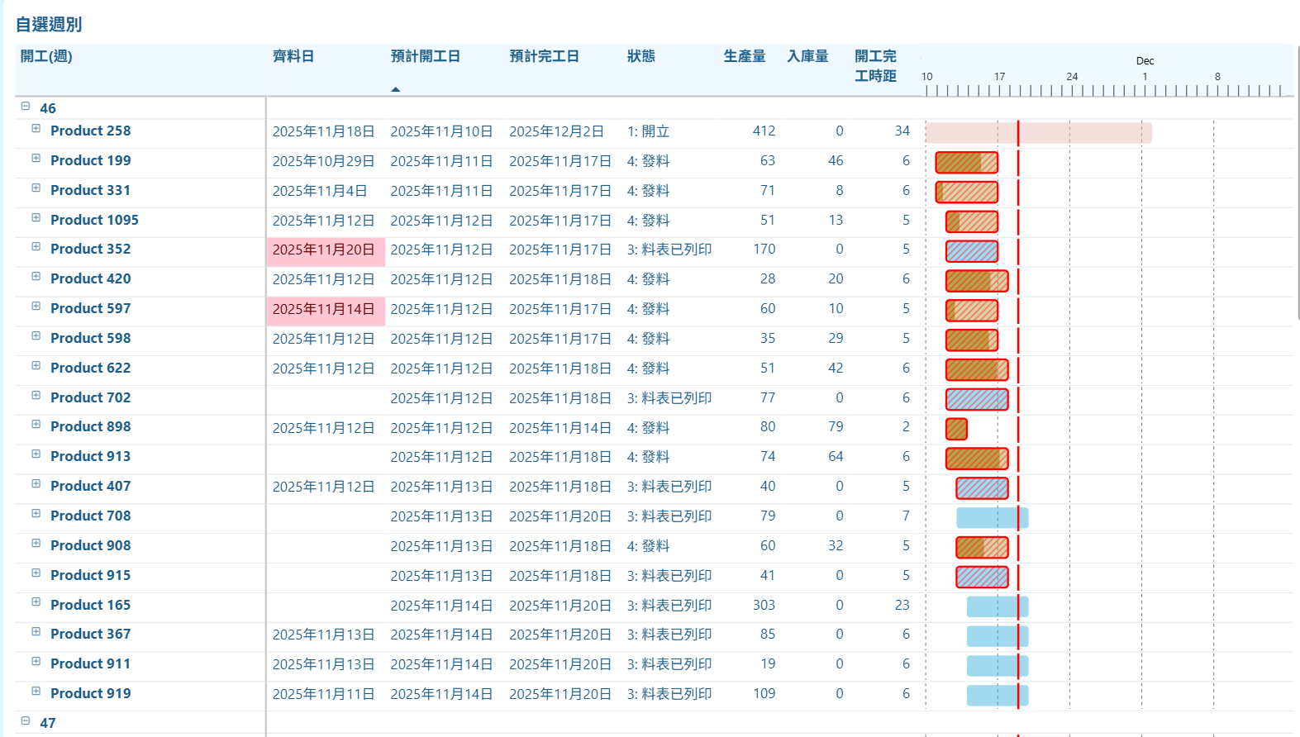Viewport: 1300px width, 737px height.
Task: Select the Product 915 hatched Gantt bar
Action: click(982, 577)
